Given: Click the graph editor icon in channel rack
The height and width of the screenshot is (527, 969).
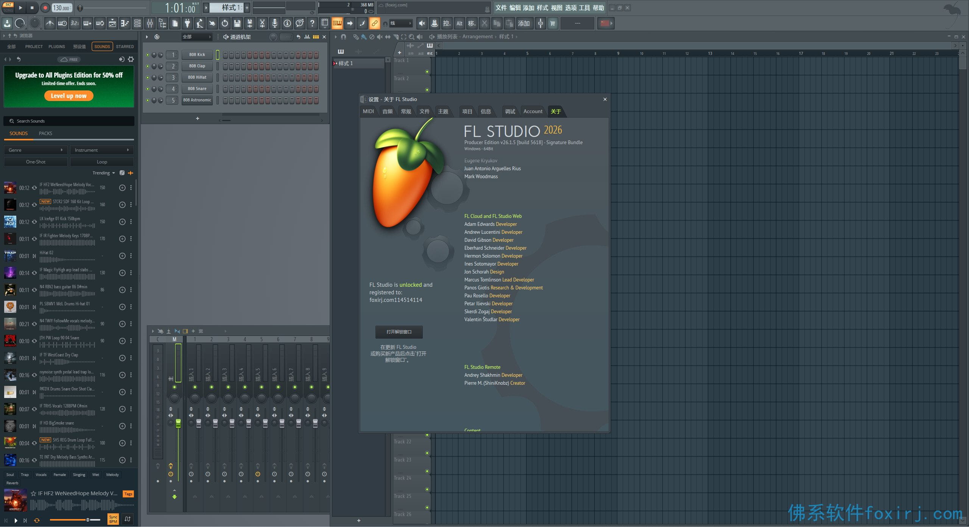Looking at the screenshot, I should (x=307, y=37).
